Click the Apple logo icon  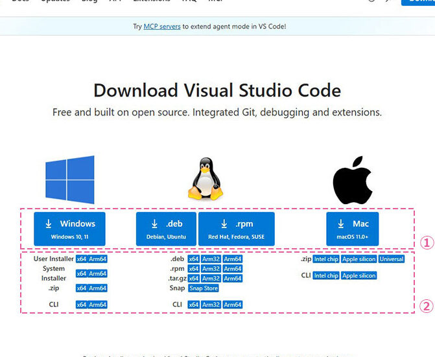[x=352, y=179]
